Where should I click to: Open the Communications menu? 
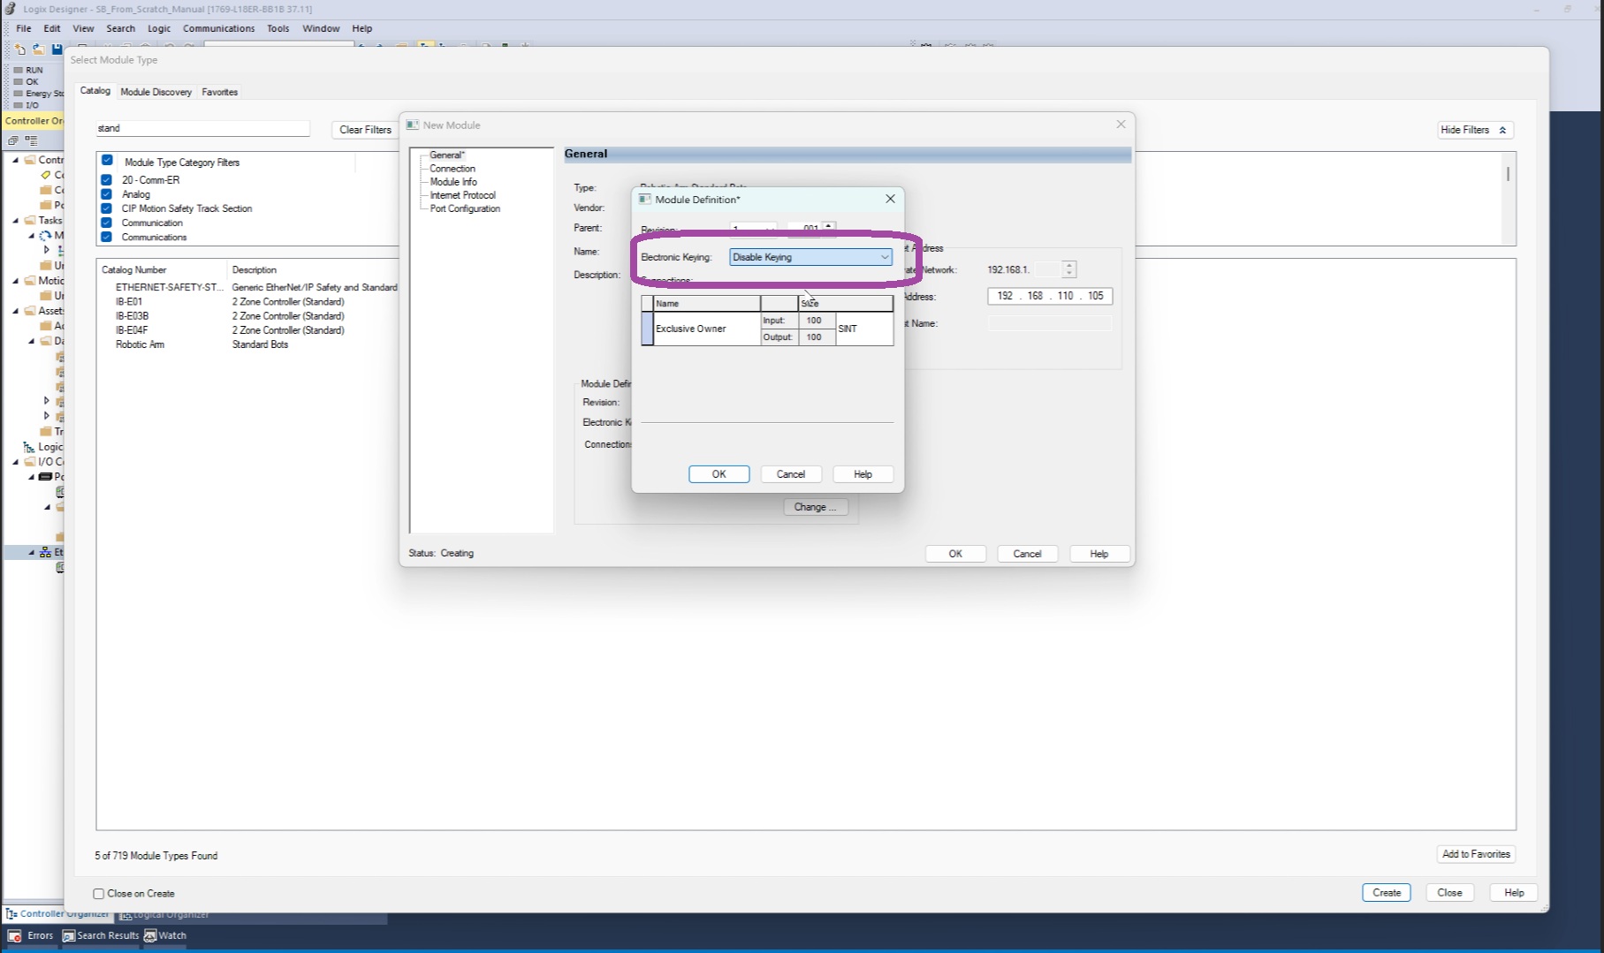(218, 28)
